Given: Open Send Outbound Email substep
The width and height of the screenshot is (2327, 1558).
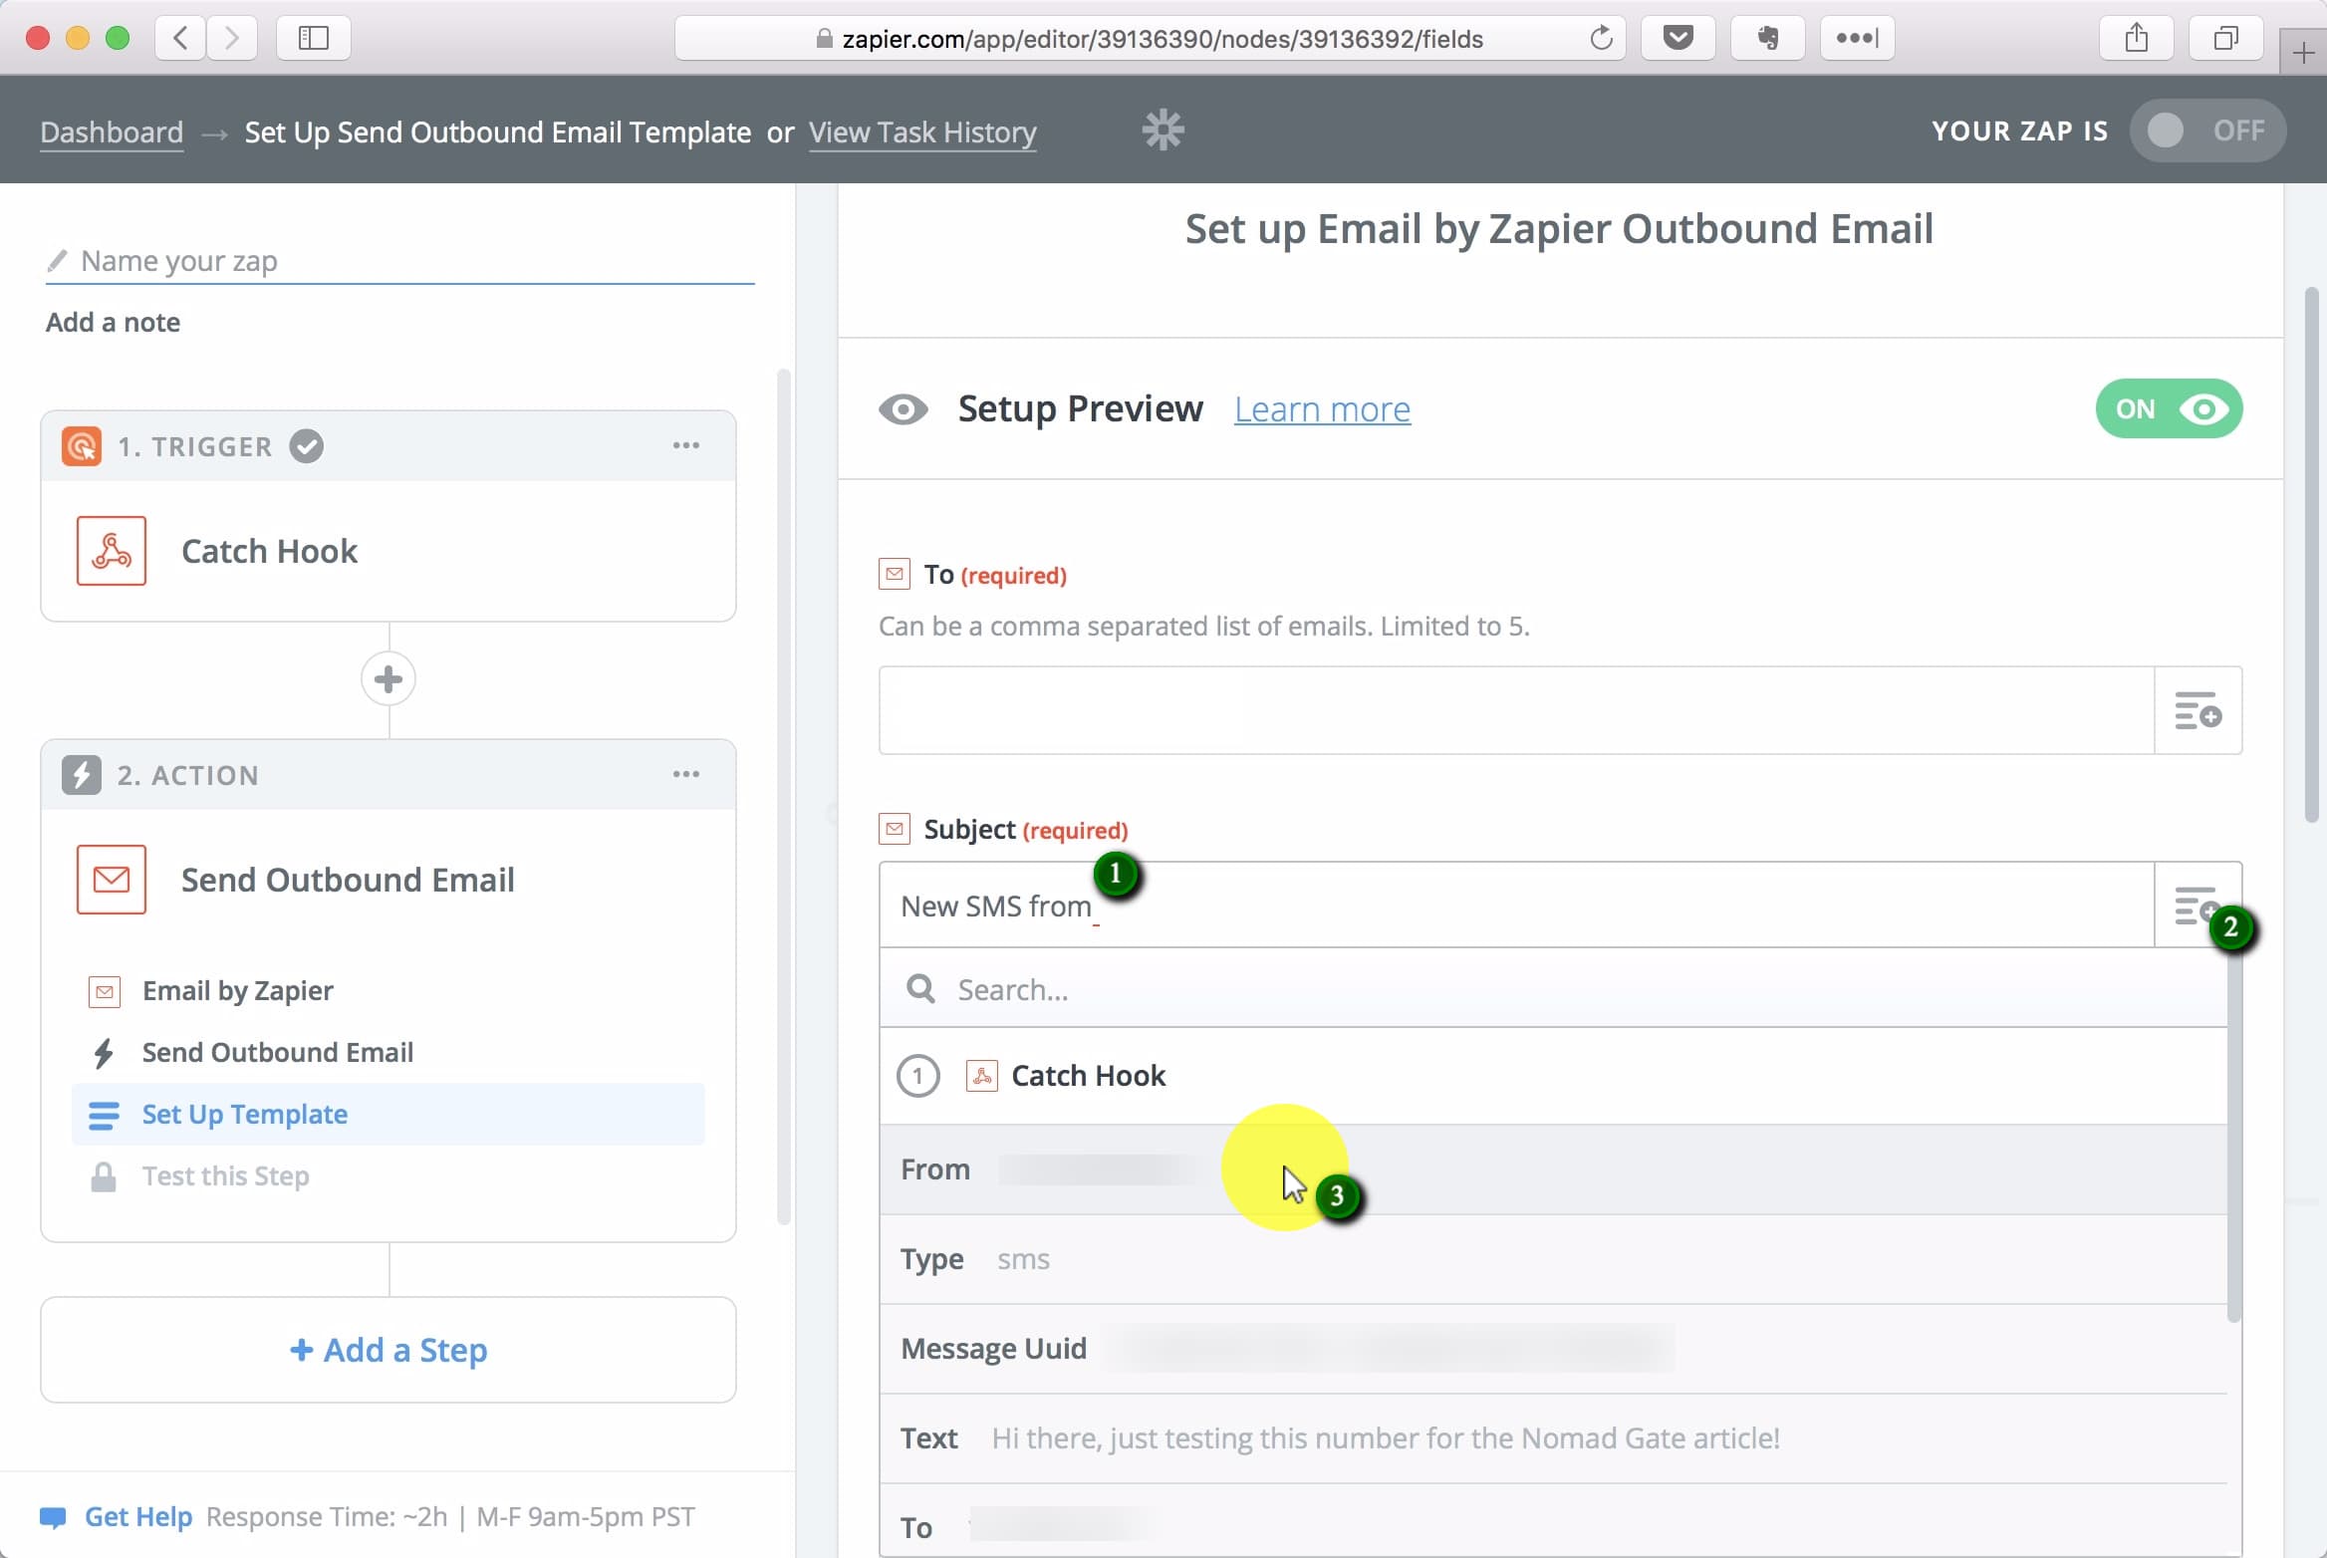Looking at the screenshot, I should 278,1053.
